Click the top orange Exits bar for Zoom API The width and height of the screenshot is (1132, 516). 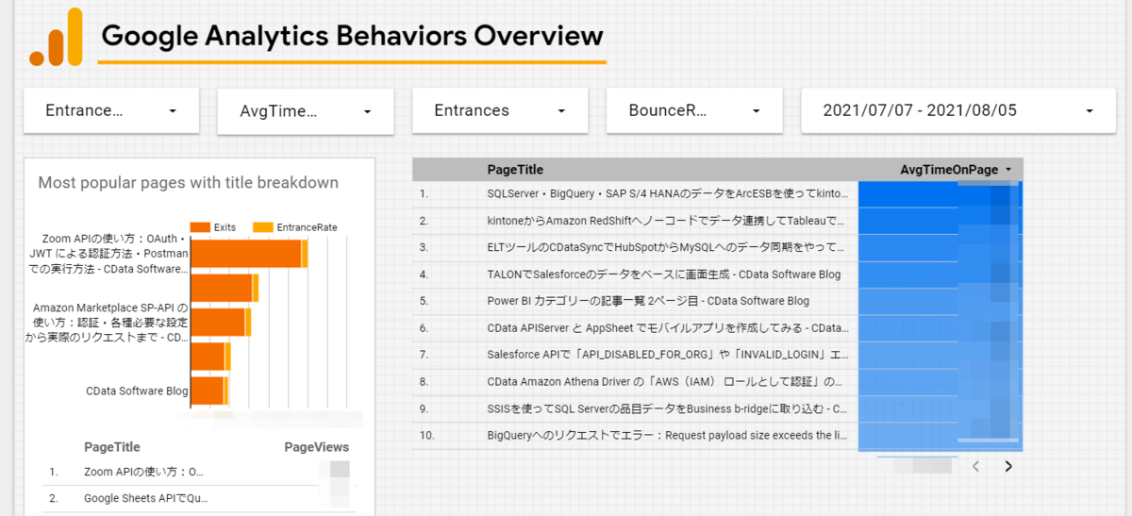[x=245, y=254]
